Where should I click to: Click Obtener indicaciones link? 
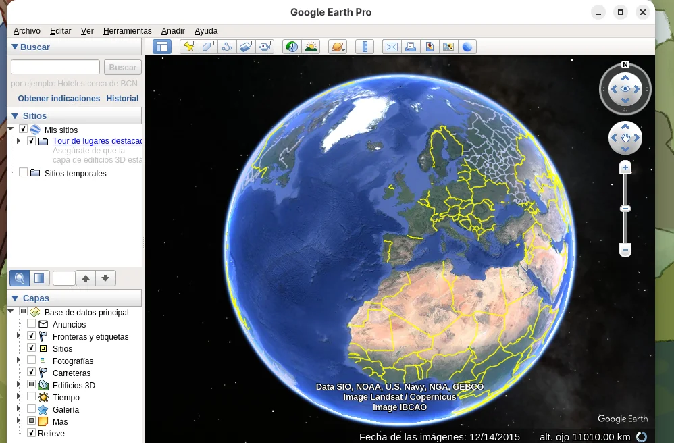click(59, 99)
